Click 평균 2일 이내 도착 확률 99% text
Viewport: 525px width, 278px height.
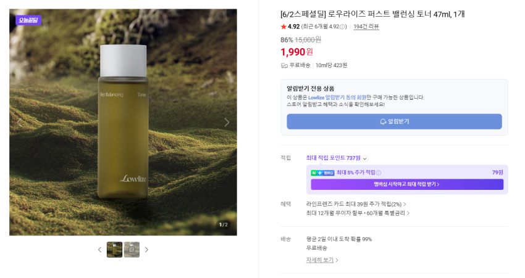pos(339,239)
